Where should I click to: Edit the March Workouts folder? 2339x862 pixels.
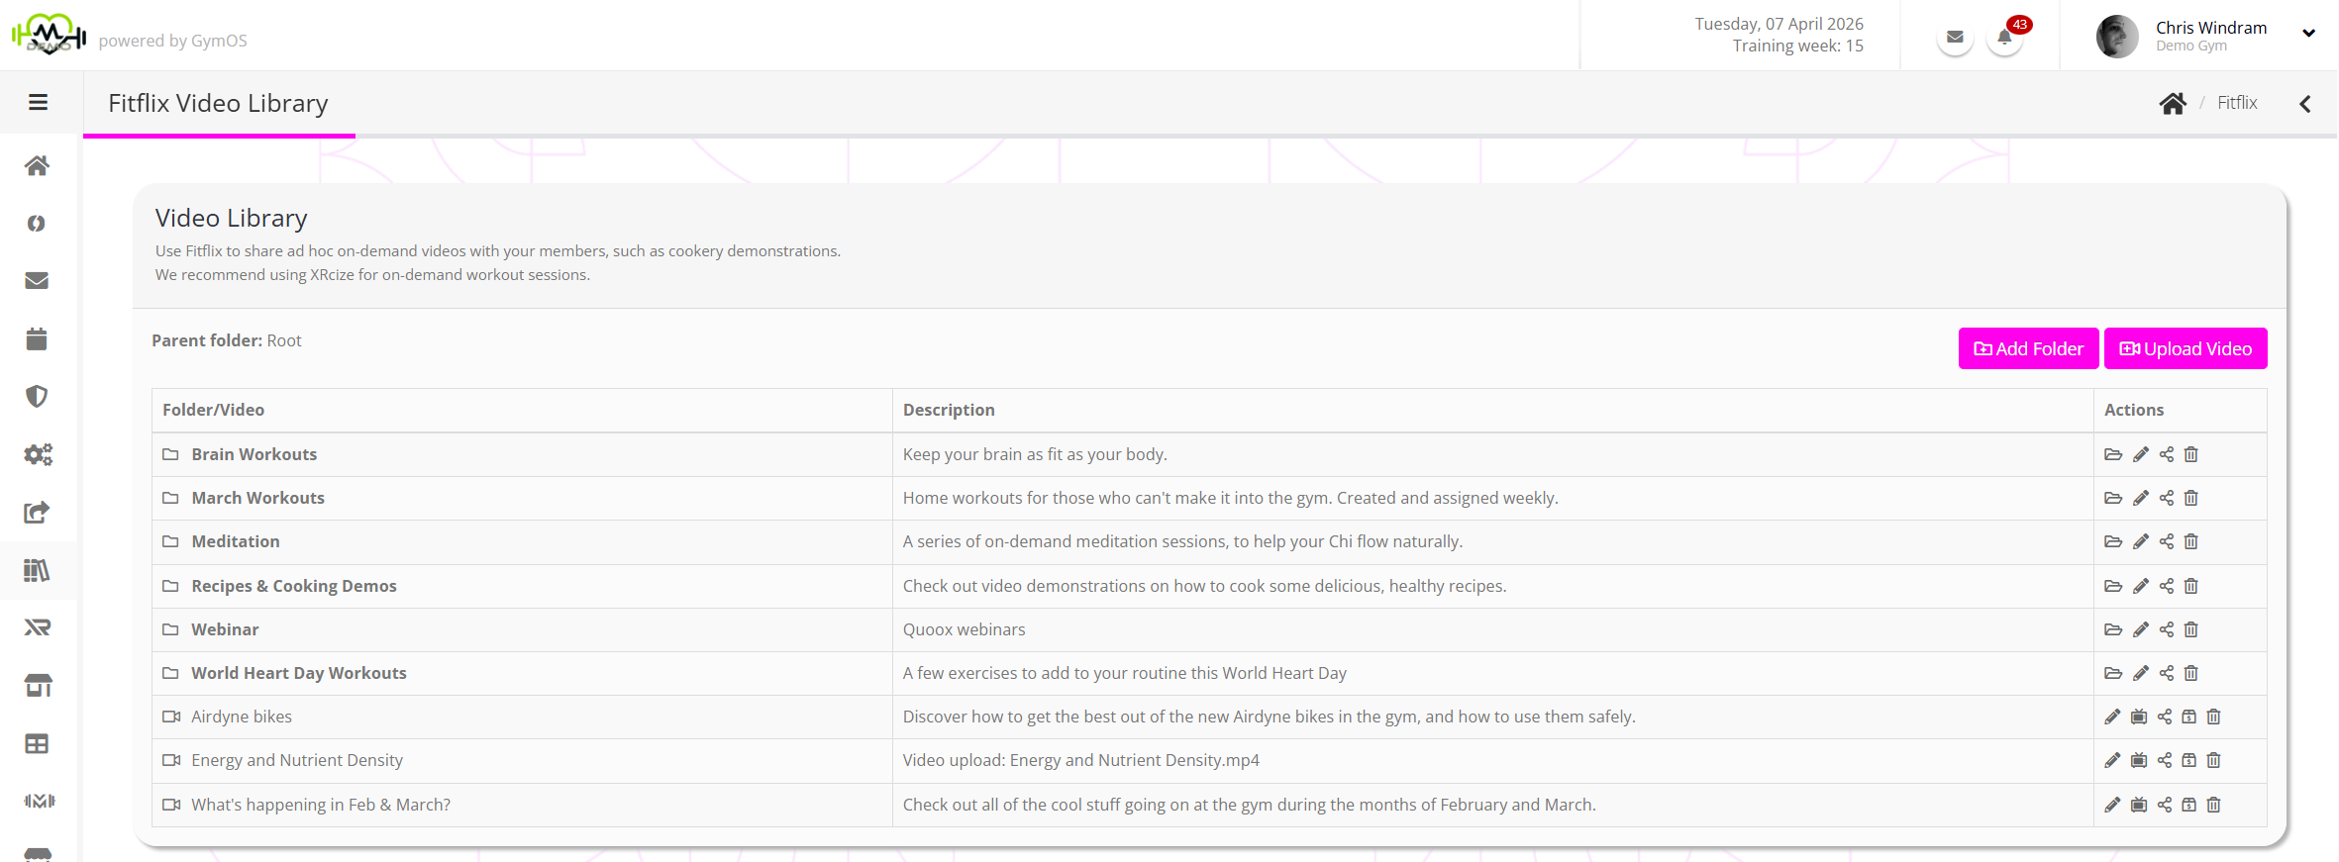[2140, 498]
